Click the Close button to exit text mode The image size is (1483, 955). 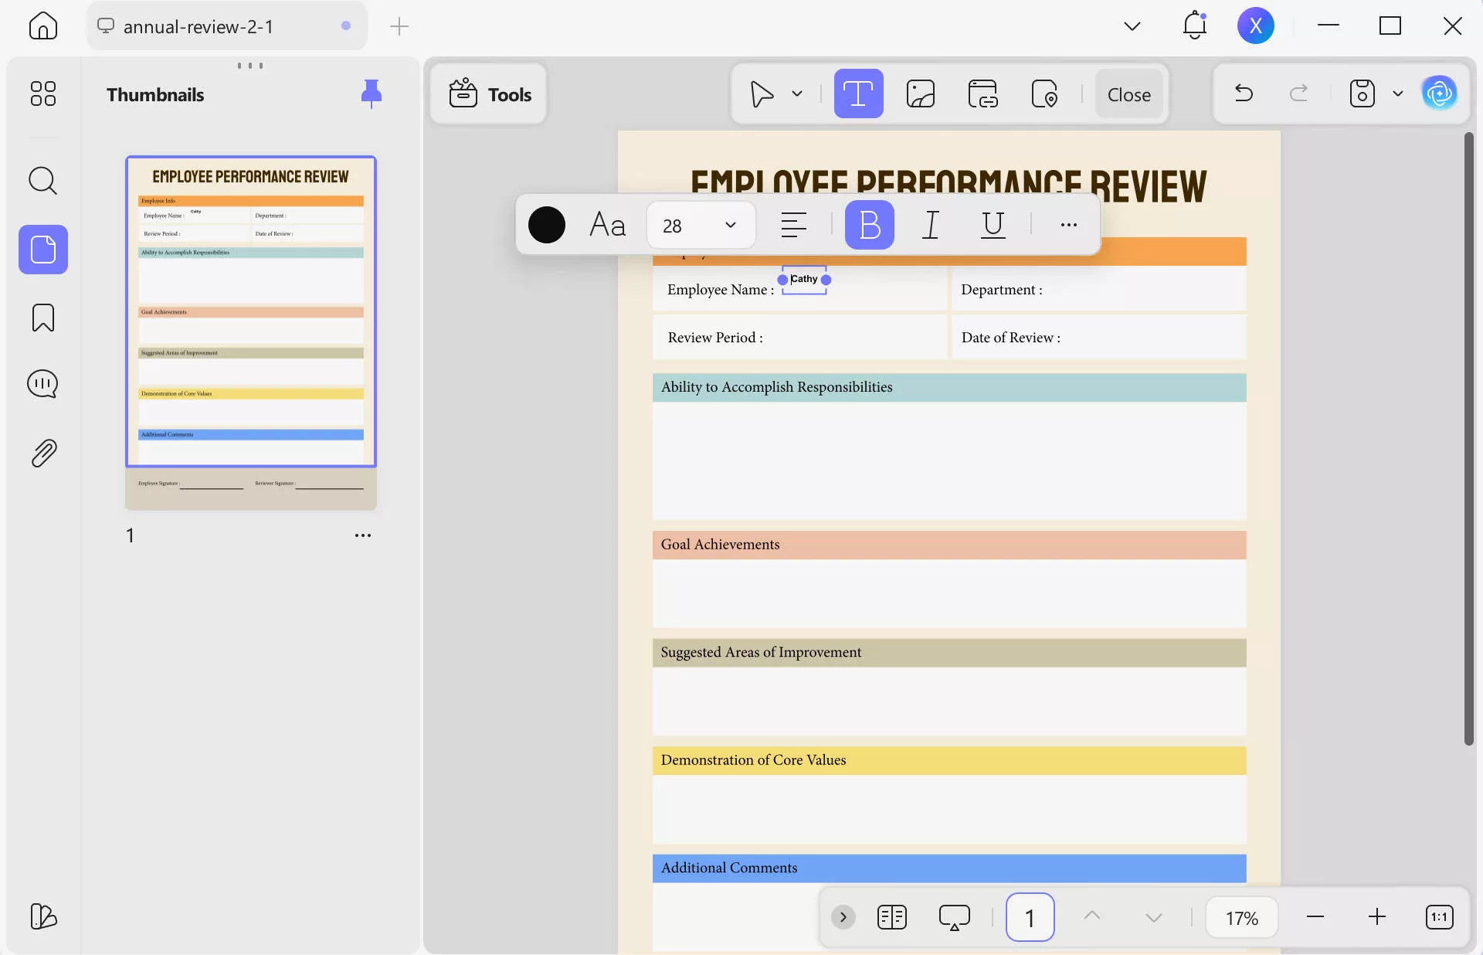(1128, 93)
